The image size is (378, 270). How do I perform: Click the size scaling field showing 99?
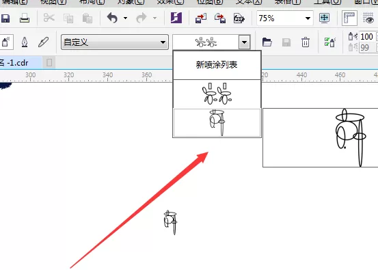[367, 48]
